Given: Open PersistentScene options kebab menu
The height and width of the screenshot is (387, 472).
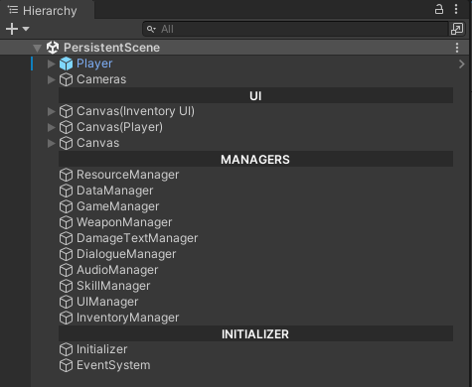Looking at the screenshot, I should click(457, 48).
